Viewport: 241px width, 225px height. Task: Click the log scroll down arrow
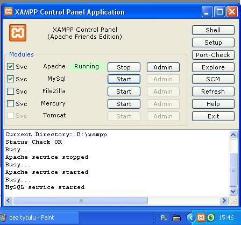click(233, 191)
